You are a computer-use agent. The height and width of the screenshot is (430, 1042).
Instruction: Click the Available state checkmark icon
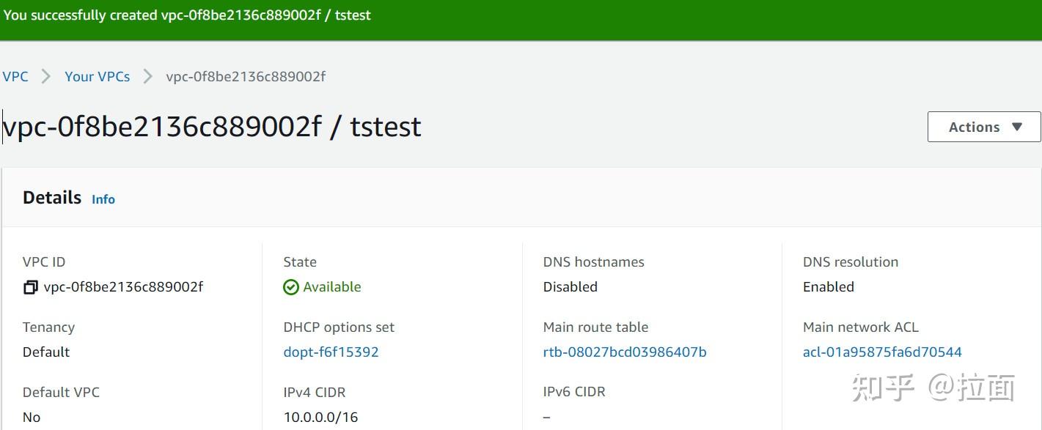[291, 287]
